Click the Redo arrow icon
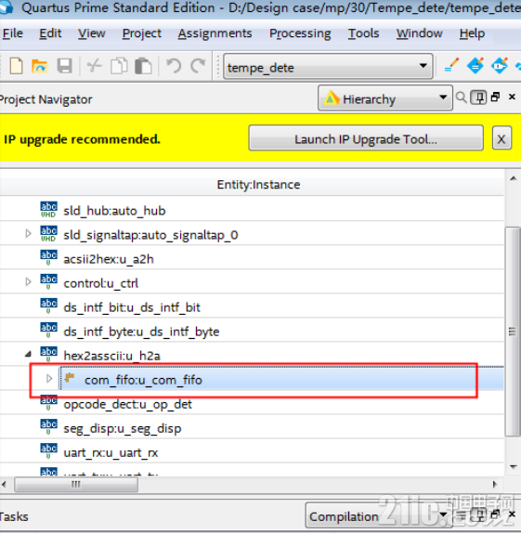This screenshot has height=534, width=521. click(x=198, y=66)
